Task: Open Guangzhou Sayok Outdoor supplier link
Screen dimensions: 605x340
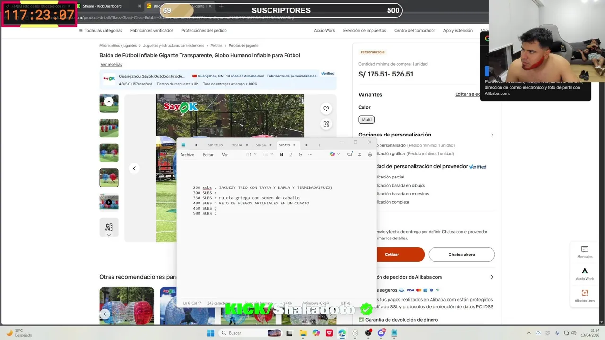Action: (x=152, y=76)
